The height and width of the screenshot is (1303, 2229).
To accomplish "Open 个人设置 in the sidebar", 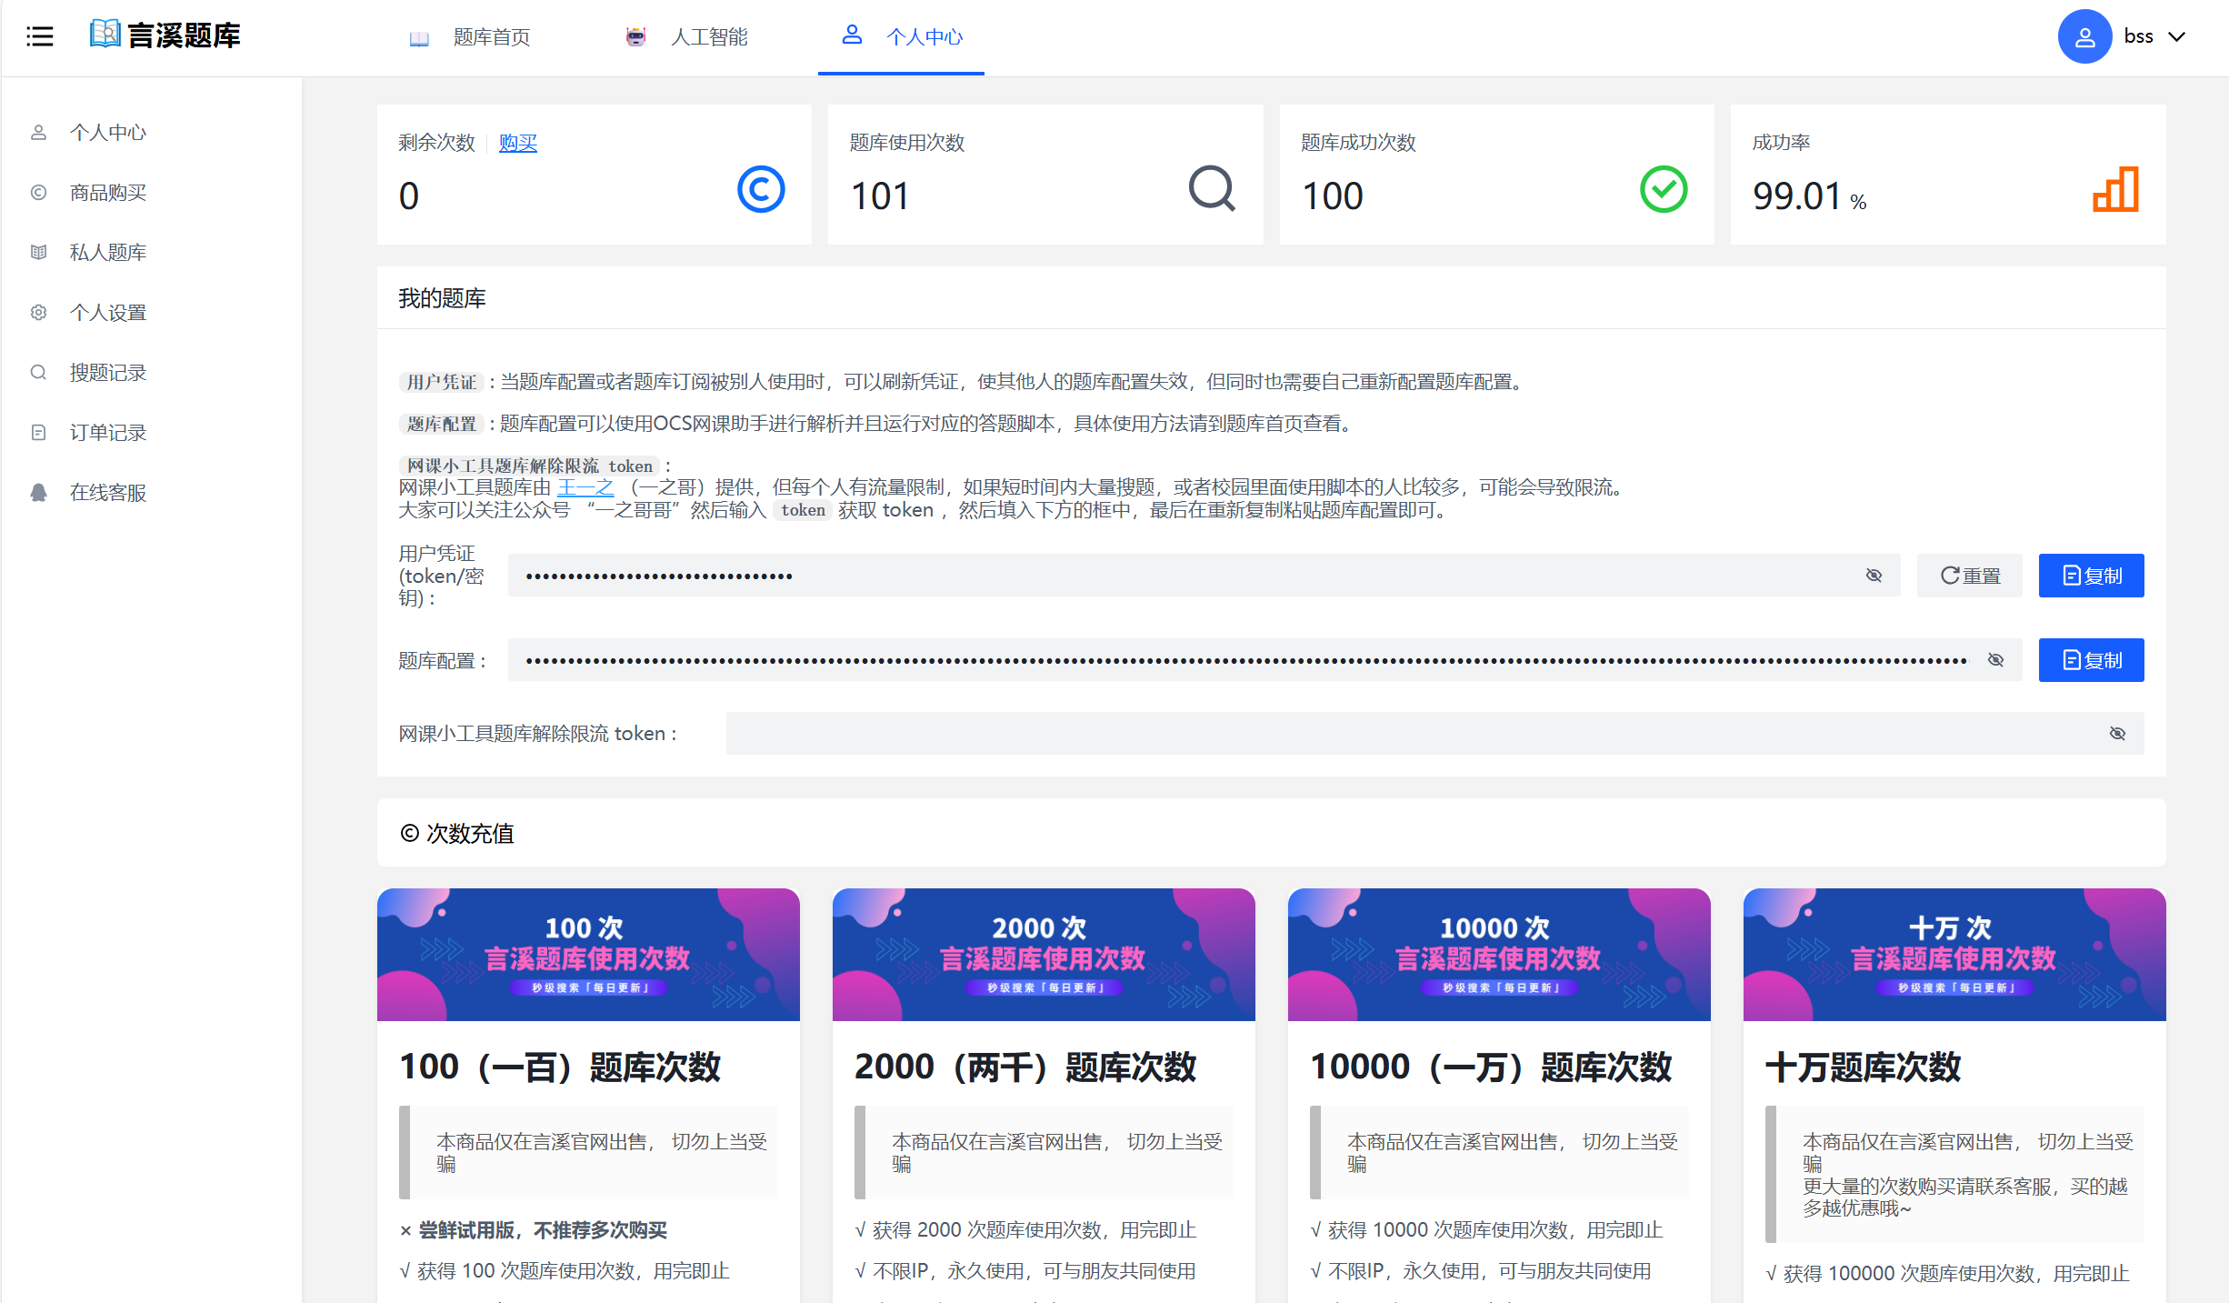I will pos(107,313).
